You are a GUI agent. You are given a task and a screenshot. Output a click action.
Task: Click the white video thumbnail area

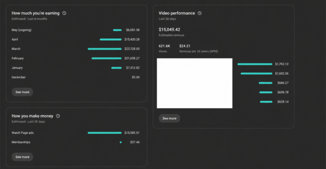point(195,83)
